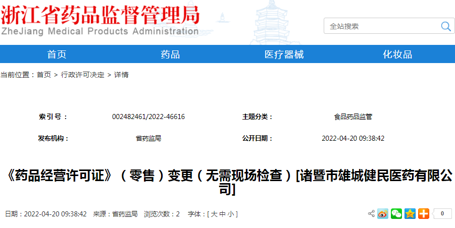Viewport: 455px width, 228px height.
Task: Open the 化妆品 navigation tab
Action: pyautogui.click(x=397, y=54)
